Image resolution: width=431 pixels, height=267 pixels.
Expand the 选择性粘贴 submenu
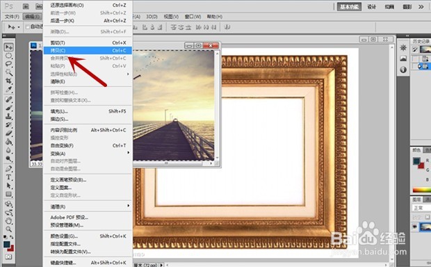(x=128, y=74)
